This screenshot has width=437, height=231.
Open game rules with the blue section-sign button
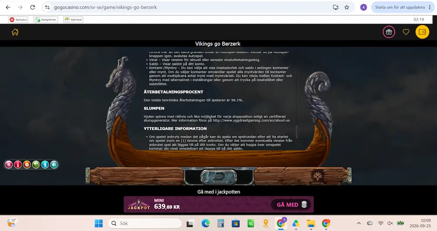tap(45, 165)
